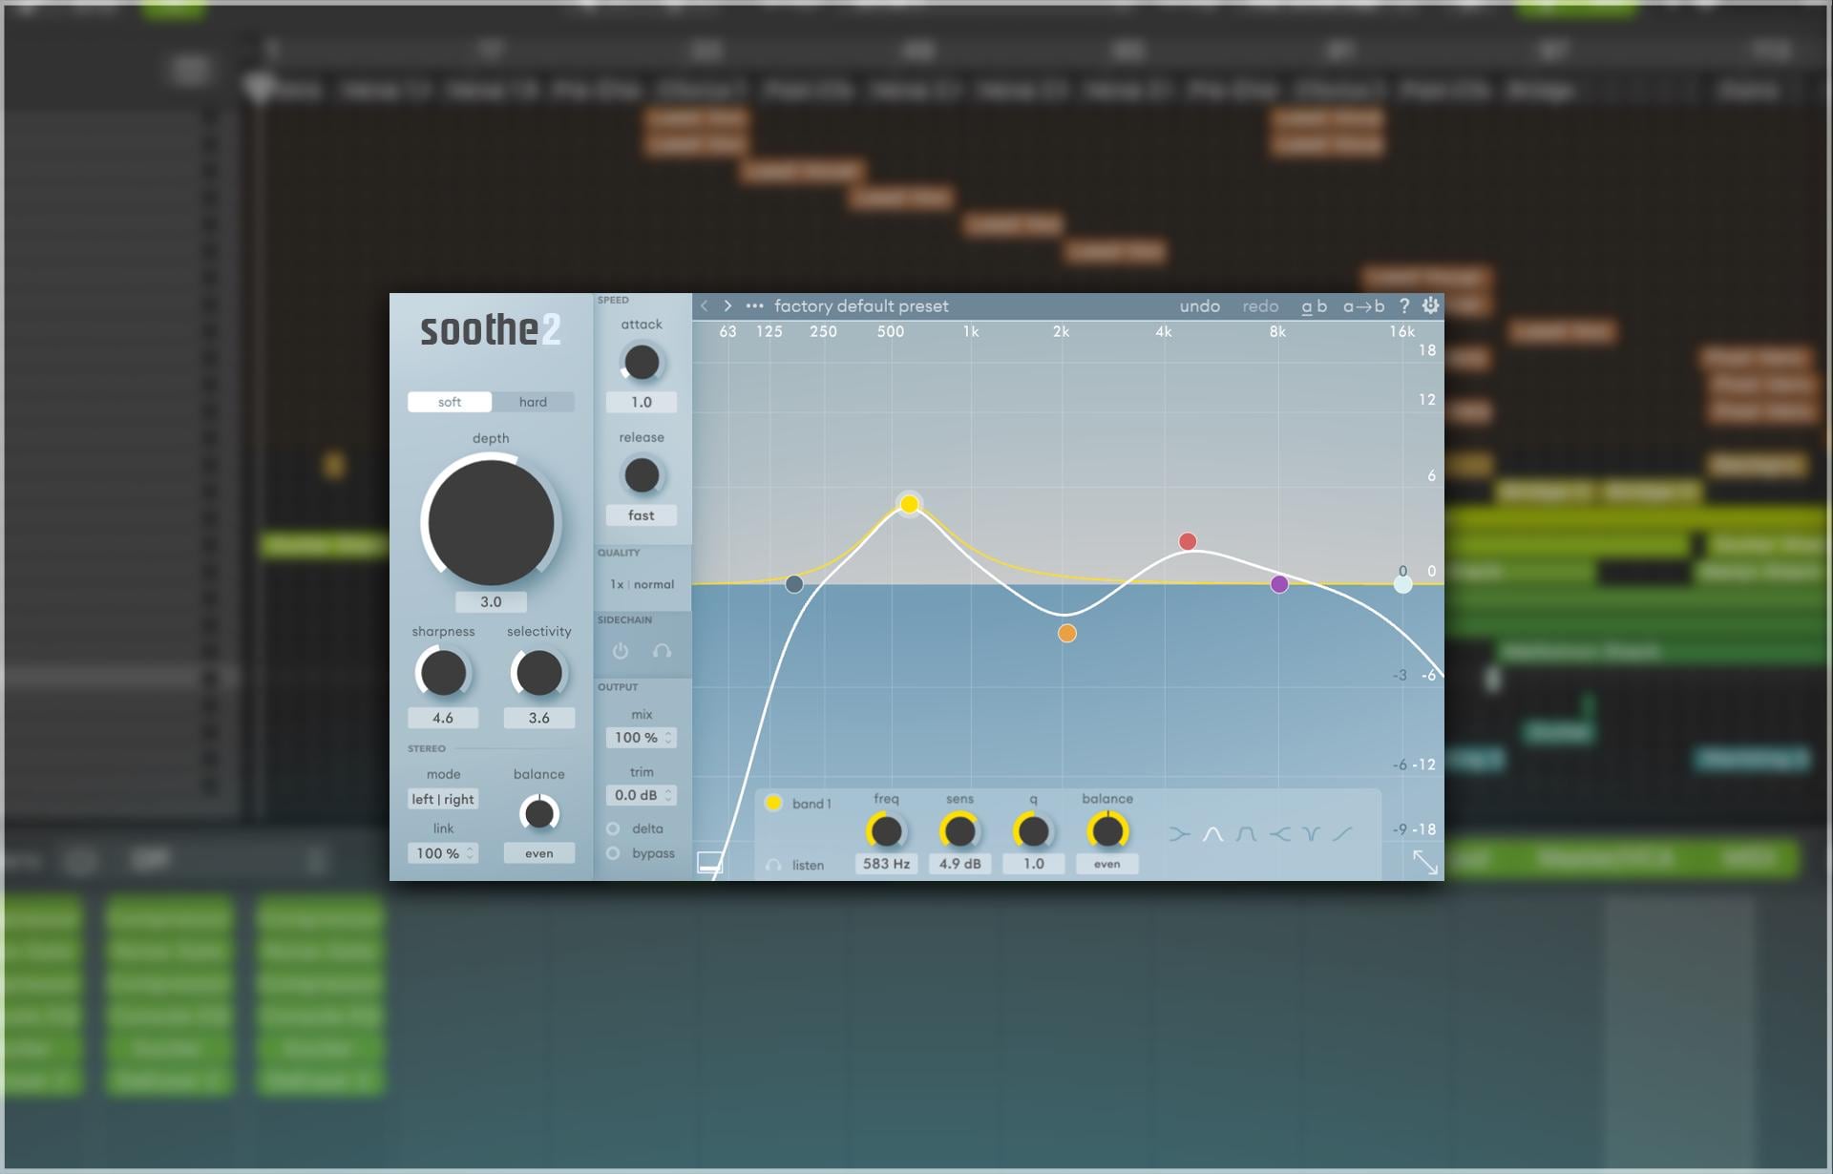Click the q value field 1.0

coord(1033,864)
